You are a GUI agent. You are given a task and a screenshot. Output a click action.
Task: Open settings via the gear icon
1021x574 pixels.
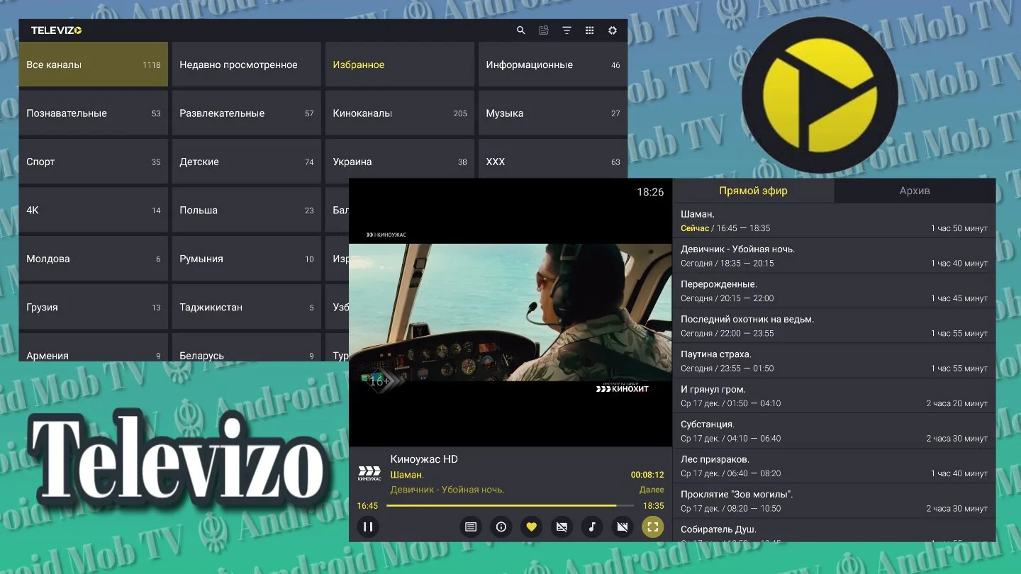pyautogui.click(x=613, y=30)
